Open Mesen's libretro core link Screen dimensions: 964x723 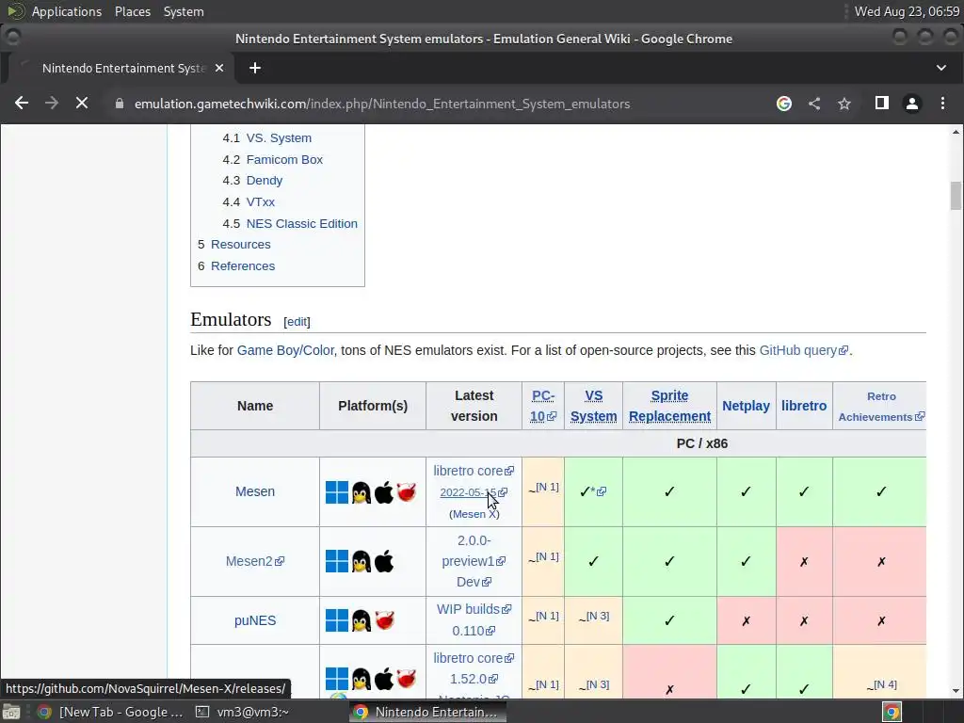[474, 471]
